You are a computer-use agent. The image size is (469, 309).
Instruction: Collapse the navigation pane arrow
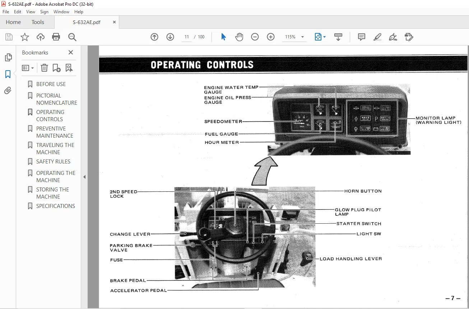(x=84, y=177)
